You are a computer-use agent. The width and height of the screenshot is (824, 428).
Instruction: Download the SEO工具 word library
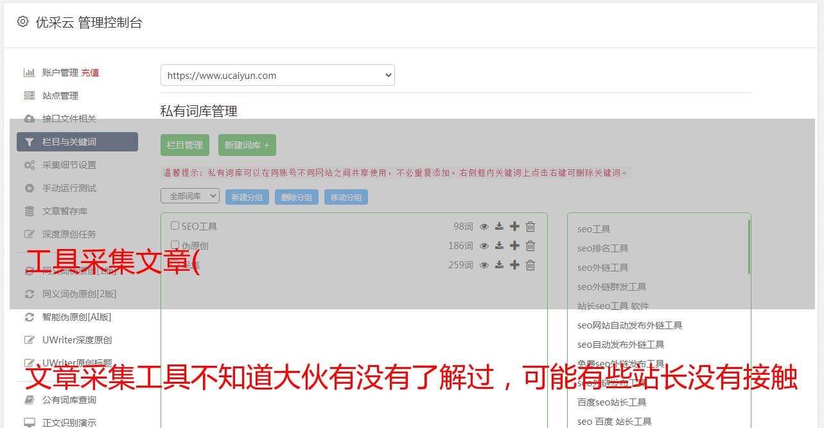[x=499, y=227]
